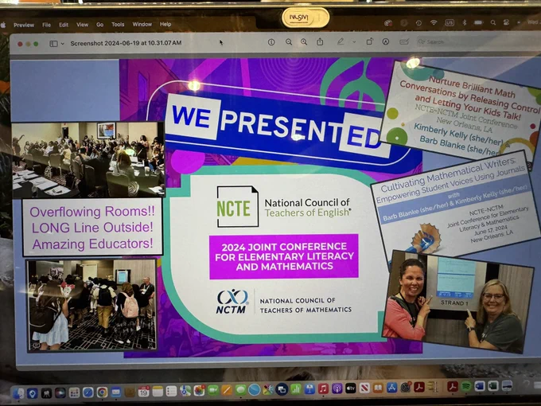The height and width of the screenshot is (406, 541).
Task: Select the Highlight pen tool
Action: 341,41
